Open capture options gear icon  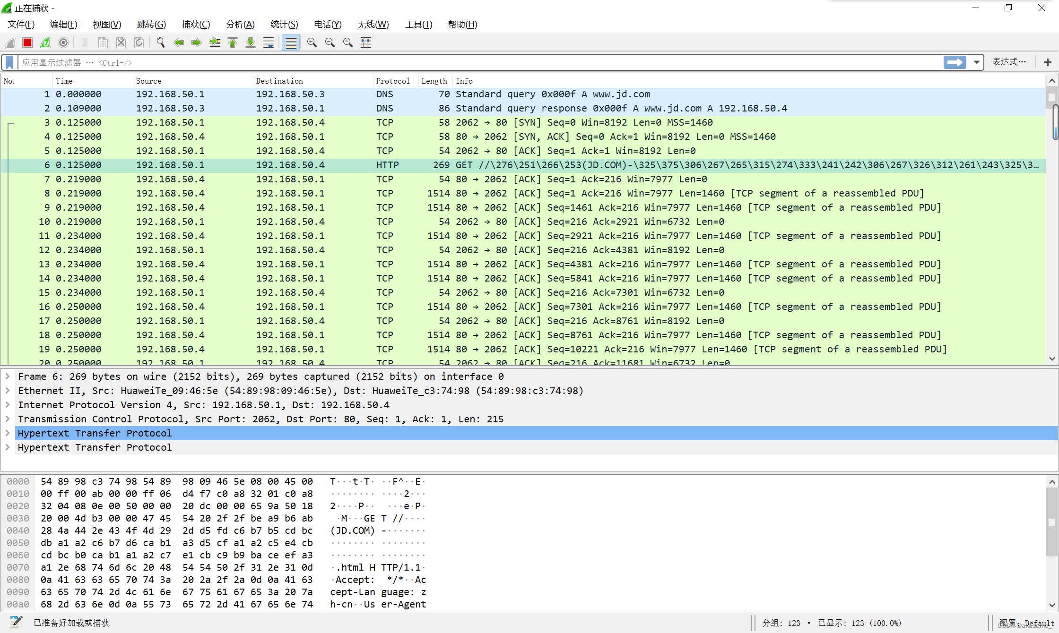(x=63, y=43)
